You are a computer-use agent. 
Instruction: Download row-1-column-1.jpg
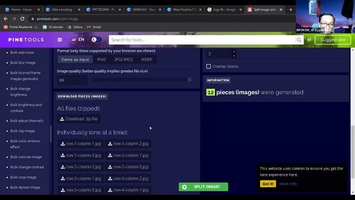[80, 143]
